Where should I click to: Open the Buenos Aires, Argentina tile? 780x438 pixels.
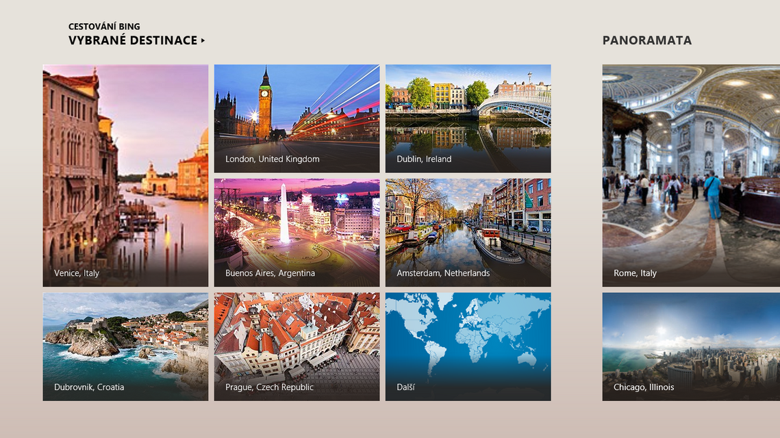(x=296, y=231)
